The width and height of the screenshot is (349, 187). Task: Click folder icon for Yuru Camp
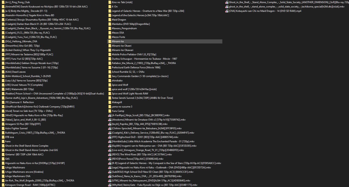(x=110, y=111)
